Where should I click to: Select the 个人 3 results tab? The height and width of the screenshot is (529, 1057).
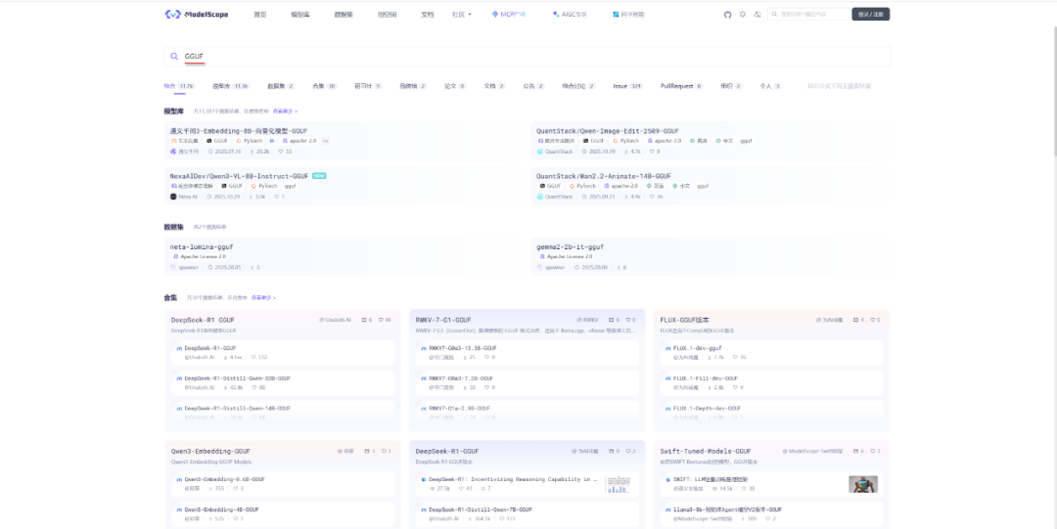pyautogui.click(x=770, y=86)
